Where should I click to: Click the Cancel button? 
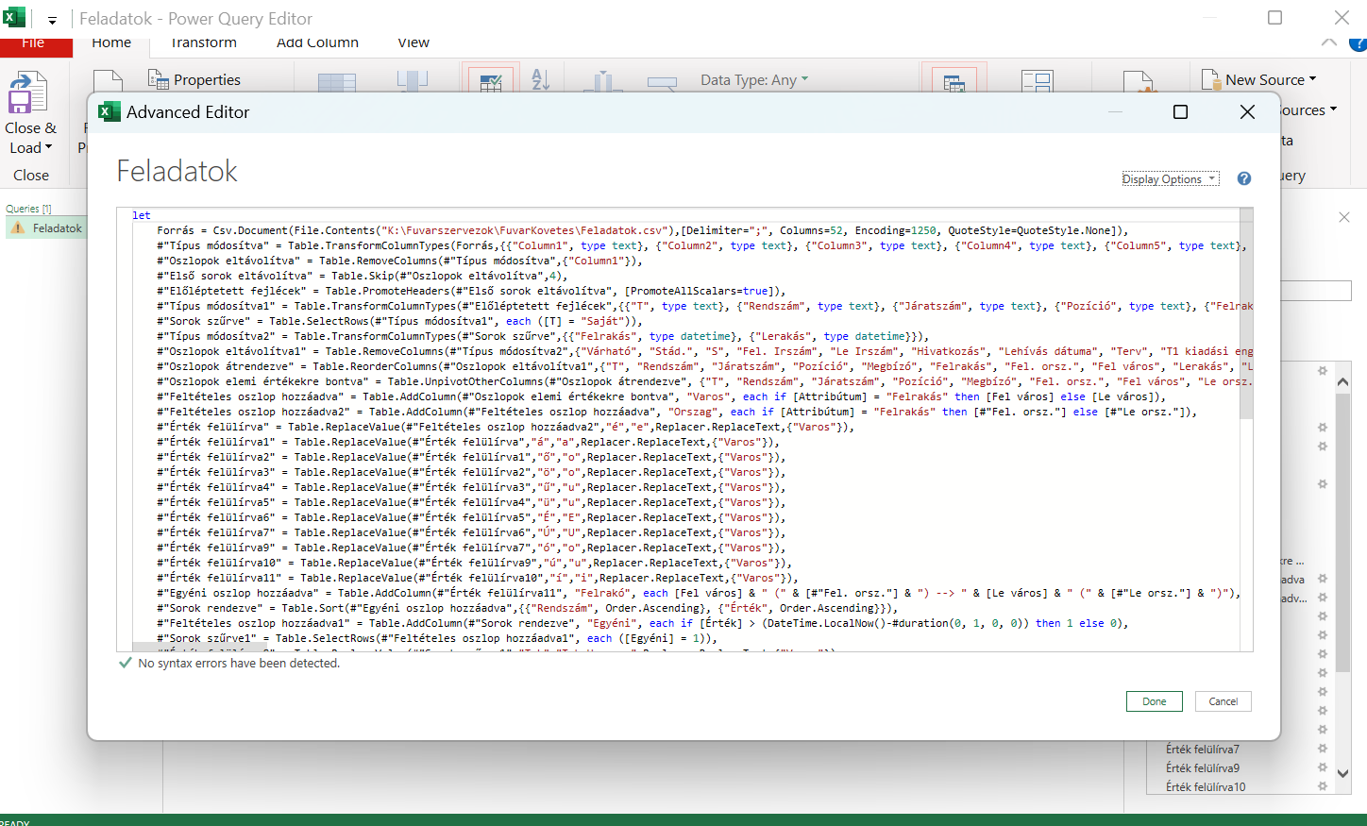pos(1224,701)
